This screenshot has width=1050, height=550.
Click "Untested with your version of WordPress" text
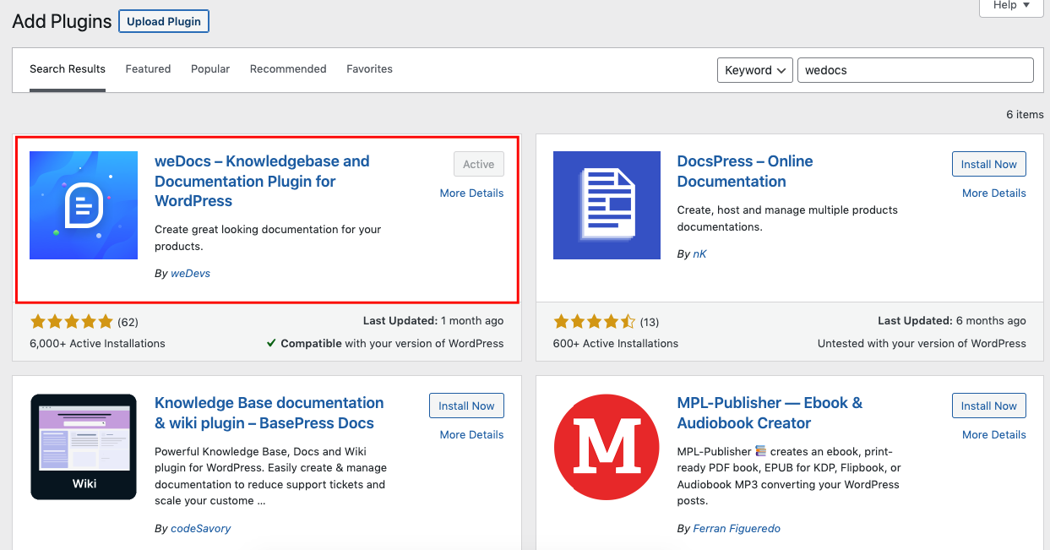922,344
